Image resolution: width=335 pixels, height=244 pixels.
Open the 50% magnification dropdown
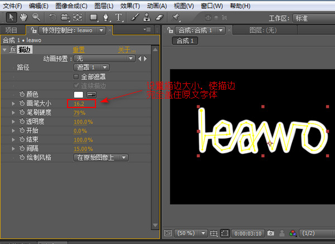pyautogui.click(x=190, y=233)
